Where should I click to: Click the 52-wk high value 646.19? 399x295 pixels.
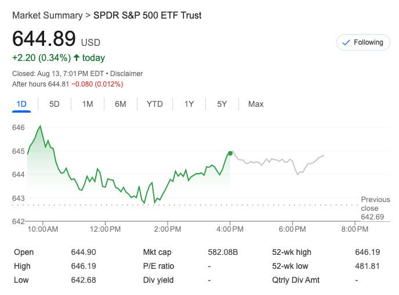tap(367, 252)
